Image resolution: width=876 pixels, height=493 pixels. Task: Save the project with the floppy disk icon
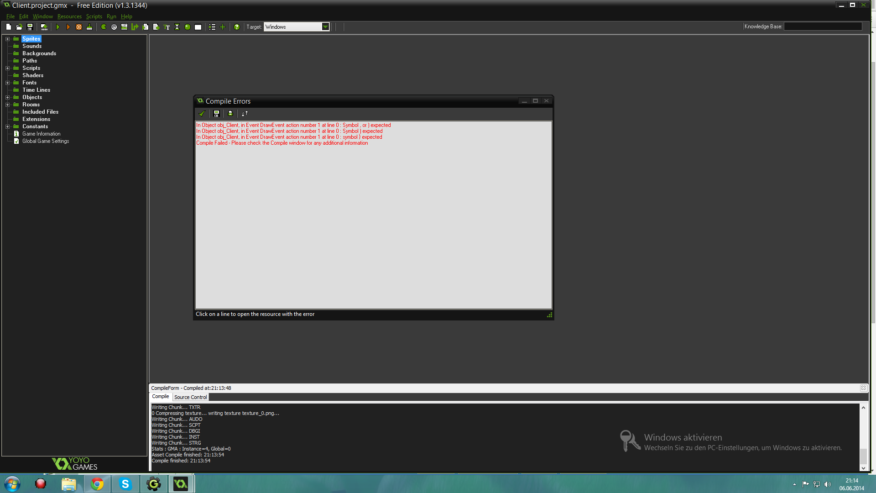tap(30, 27)
